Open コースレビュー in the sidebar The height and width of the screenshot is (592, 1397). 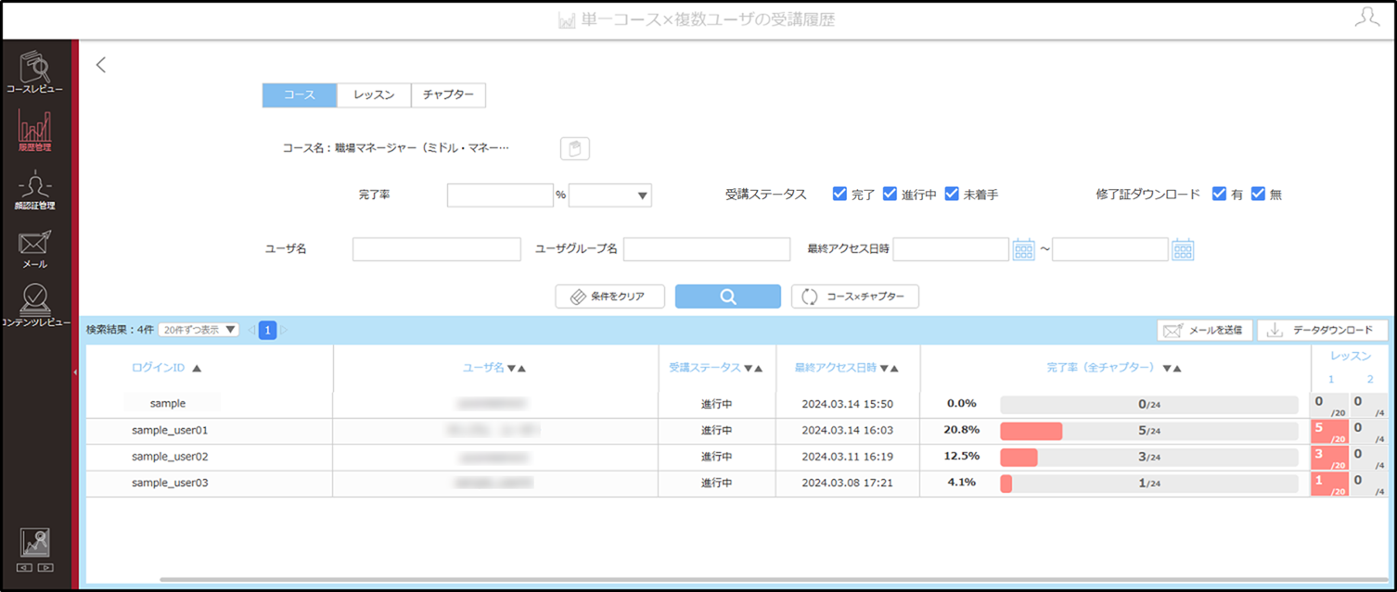(34, 72)
